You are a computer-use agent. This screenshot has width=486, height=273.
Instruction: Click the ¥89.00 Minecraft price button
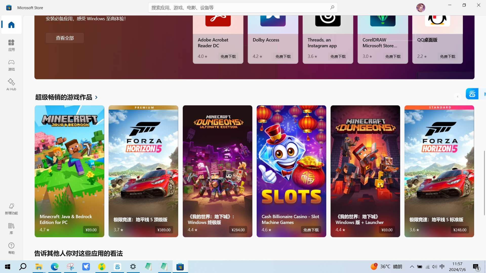pyautogui.click(x=91, y=230)
